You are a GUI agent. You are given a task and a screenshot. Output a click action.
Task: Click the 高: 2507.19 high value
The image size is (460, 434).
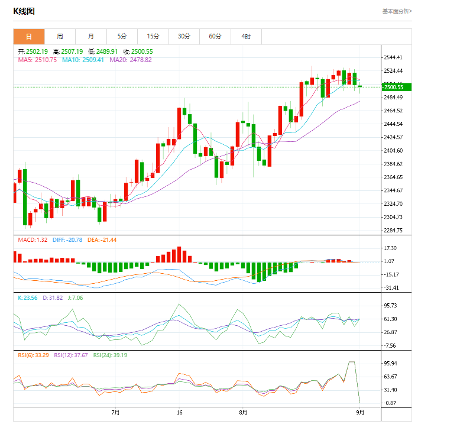pos(68,51)
